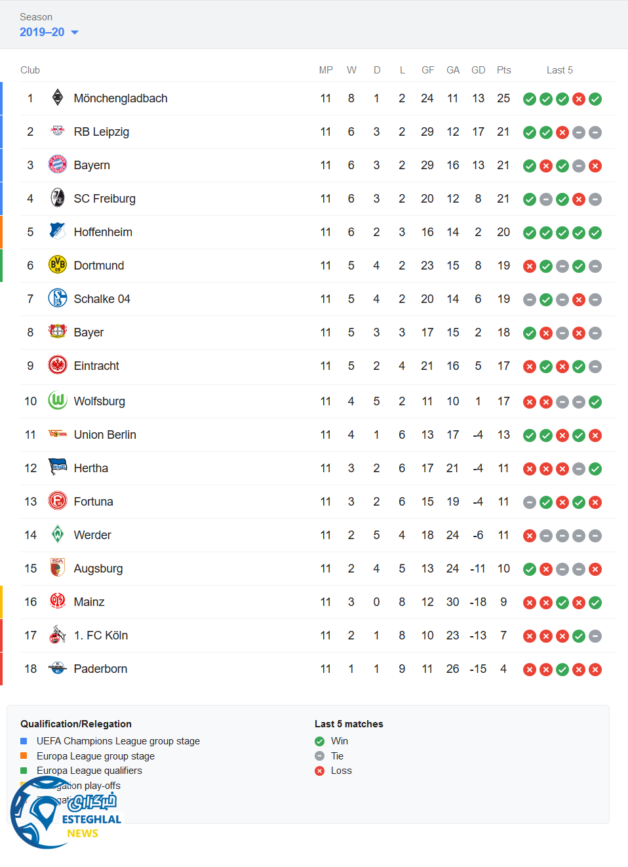628x867 pixels.
Task: Click Mönchengladbach's most recent win indicator
Action: pyautogui.click(x=595, y=99)
